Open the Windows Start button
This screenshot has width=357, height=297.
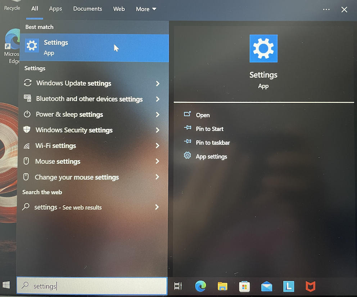point(6,285)
